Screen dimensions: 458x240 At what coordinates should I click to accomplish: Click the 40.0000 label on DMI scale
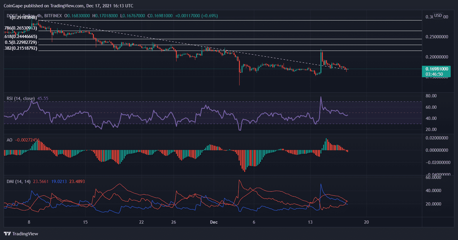point(433,191)
